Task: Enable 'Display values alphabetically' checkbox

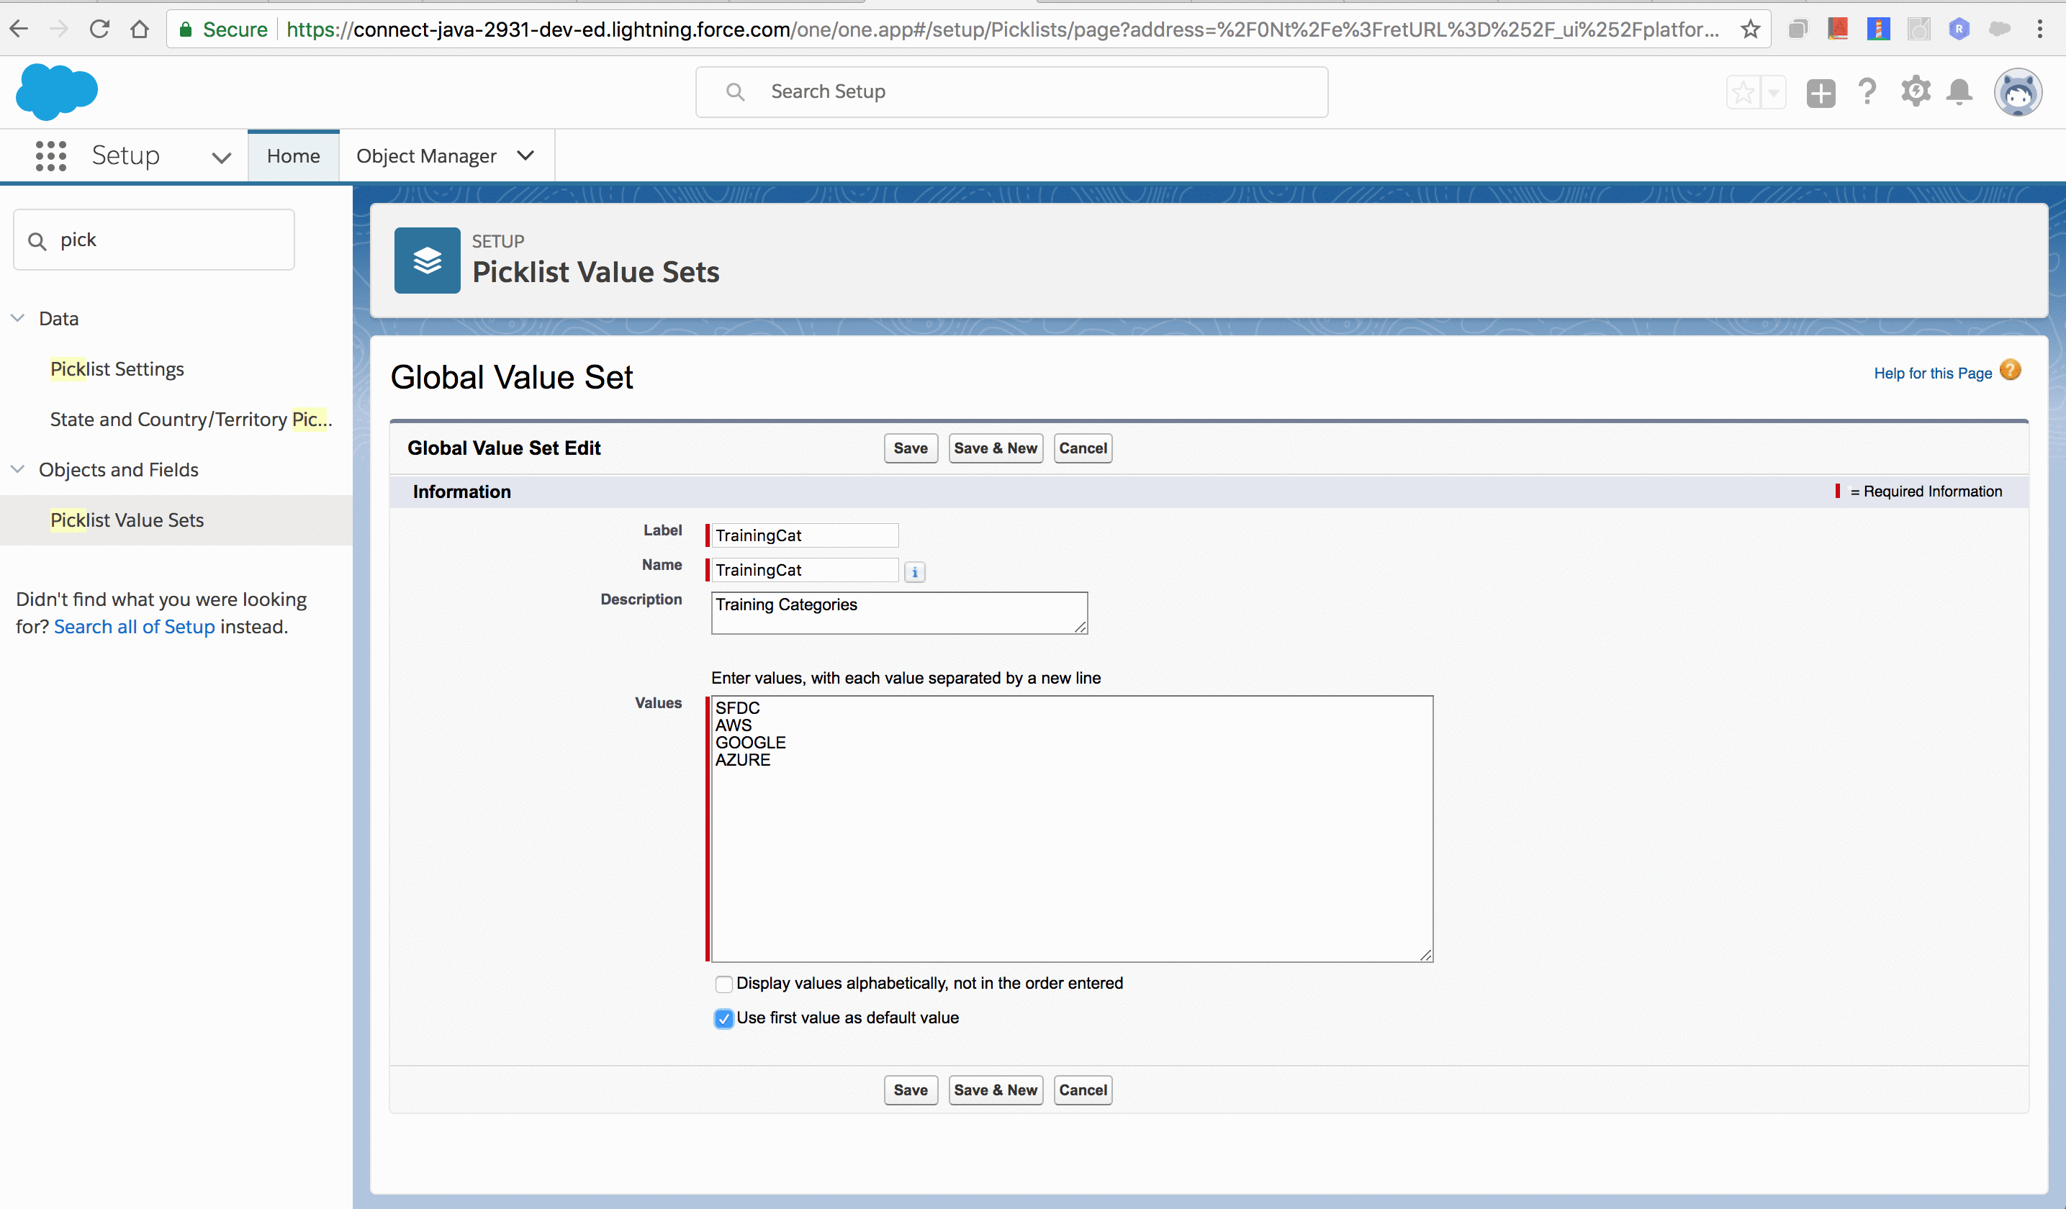Action: pos(721,983)
